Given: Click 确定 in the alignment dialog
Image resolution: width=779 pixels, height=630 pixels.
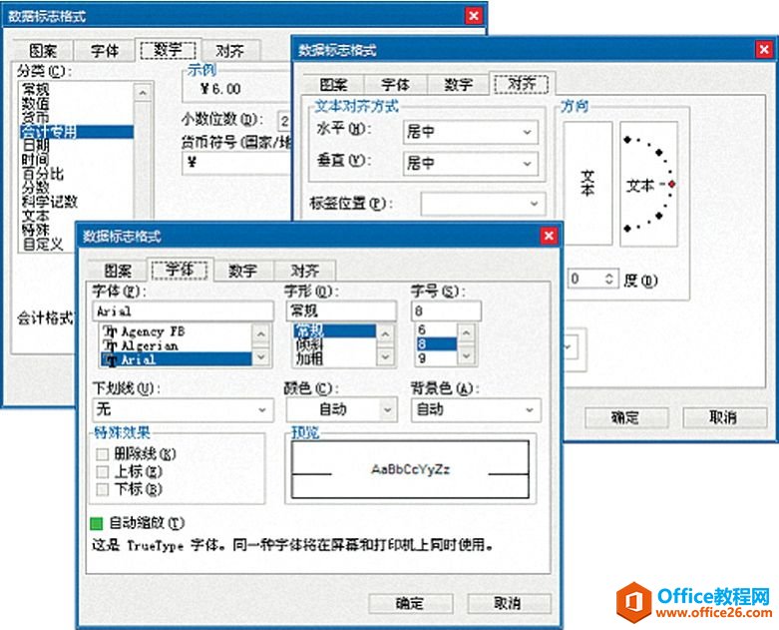Looking at the screenshot, I should 625,417.
